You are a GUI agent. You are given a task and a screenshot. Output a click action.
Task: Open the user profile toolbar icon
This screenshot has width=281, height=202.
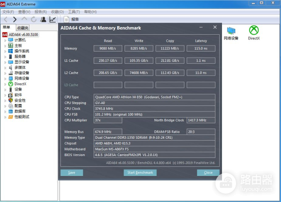coord(43,19)
